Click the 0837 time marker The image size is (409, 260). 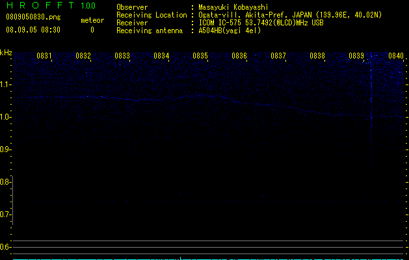click(x=278, y=56)
